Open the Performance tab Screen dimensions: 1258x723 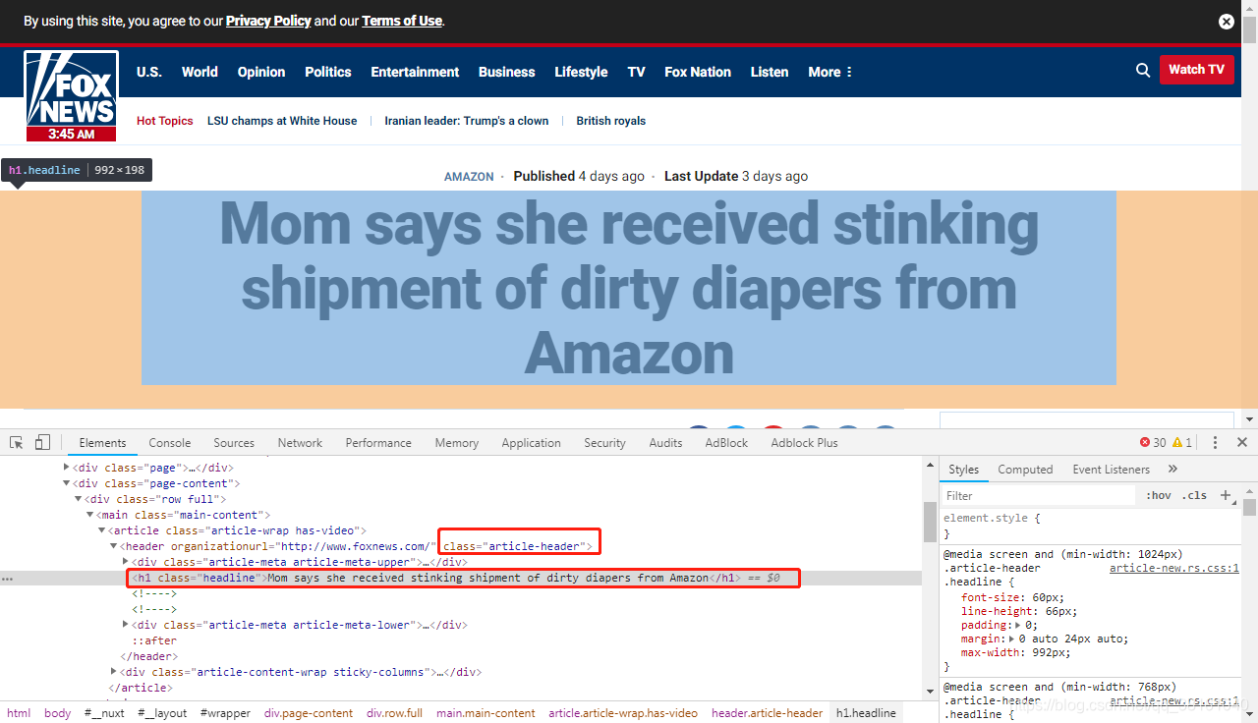[378, 443]
